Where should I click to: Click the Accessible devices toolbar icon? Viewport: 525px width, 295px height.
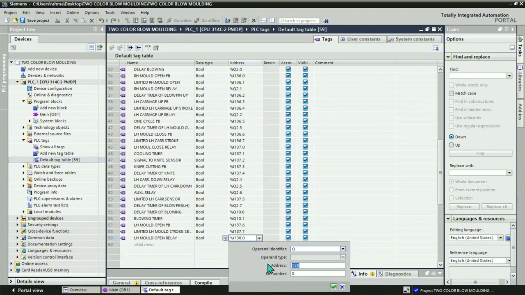coord(227,20)
